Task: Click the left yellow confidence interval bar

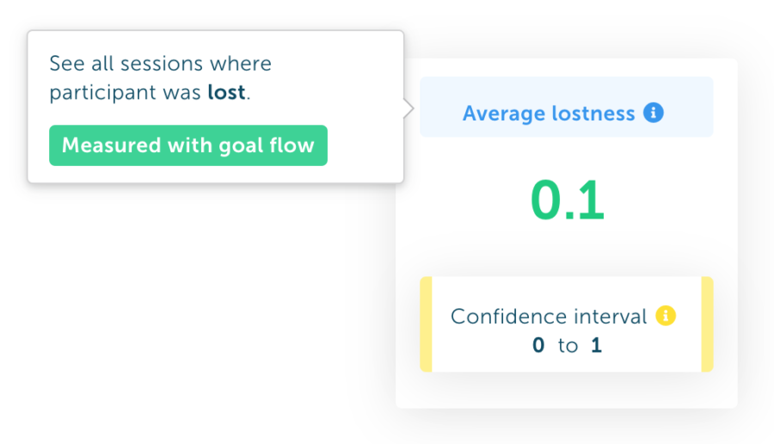Action: pos(426,324)
